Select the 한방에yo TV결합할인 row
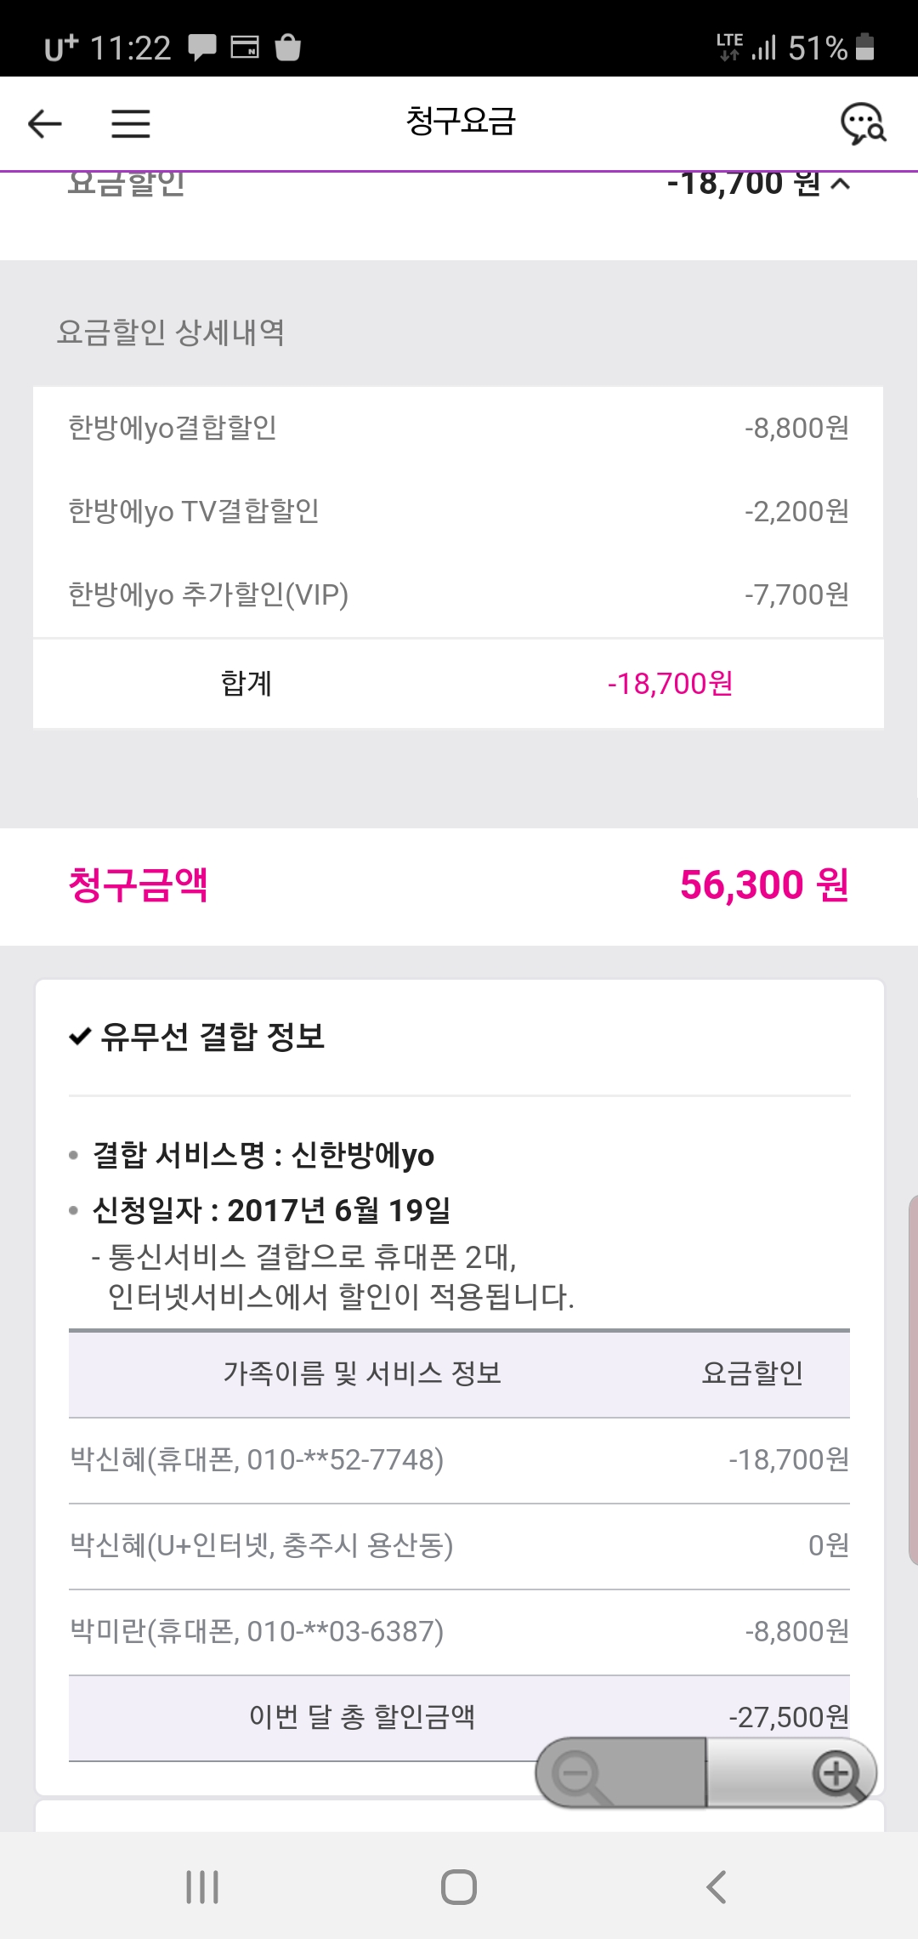This screenshot has height=1939, width=918. pos(458,511)
